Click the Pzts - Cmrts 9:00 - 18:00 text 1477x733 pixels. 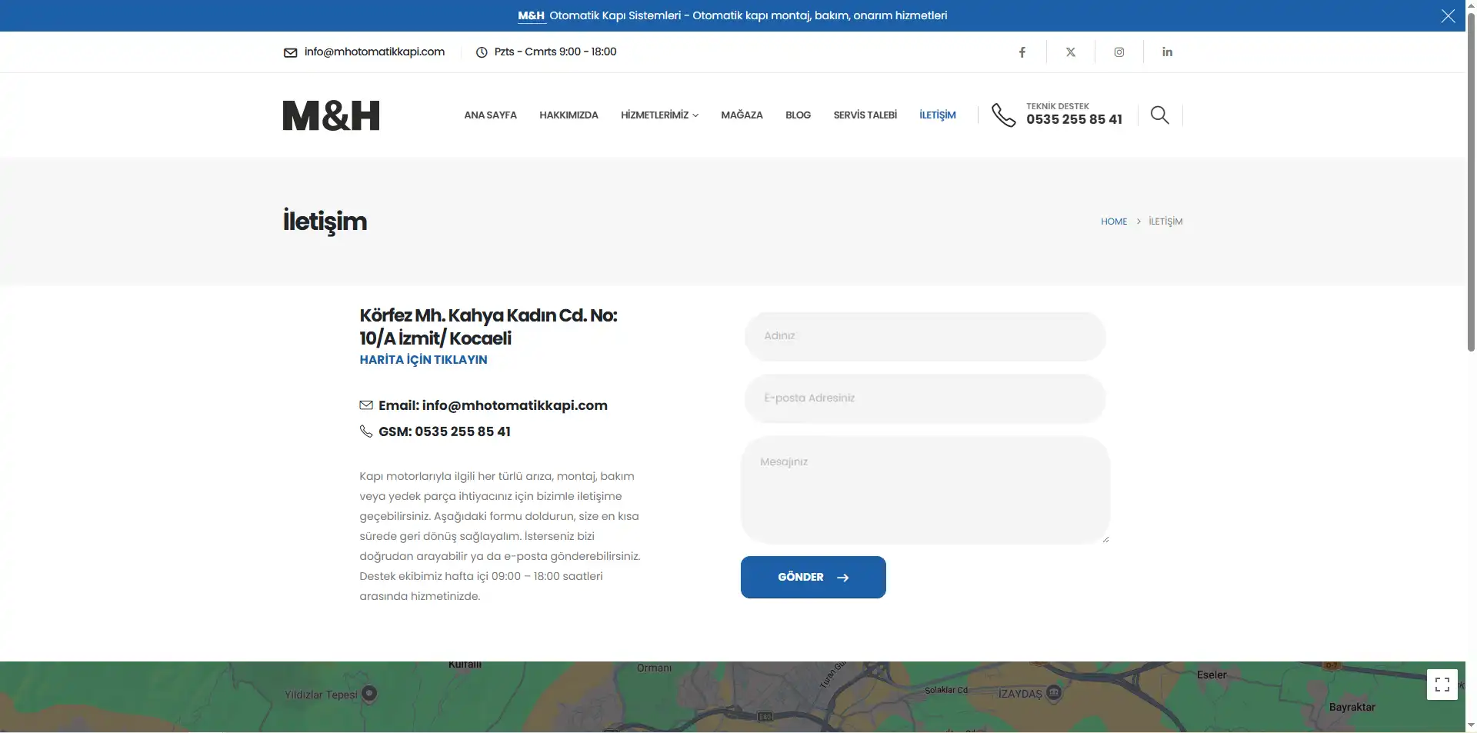click(x=555, y=52)
